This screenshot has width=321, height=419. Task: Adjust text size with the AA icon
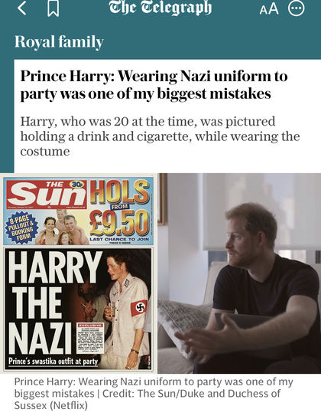269,9
